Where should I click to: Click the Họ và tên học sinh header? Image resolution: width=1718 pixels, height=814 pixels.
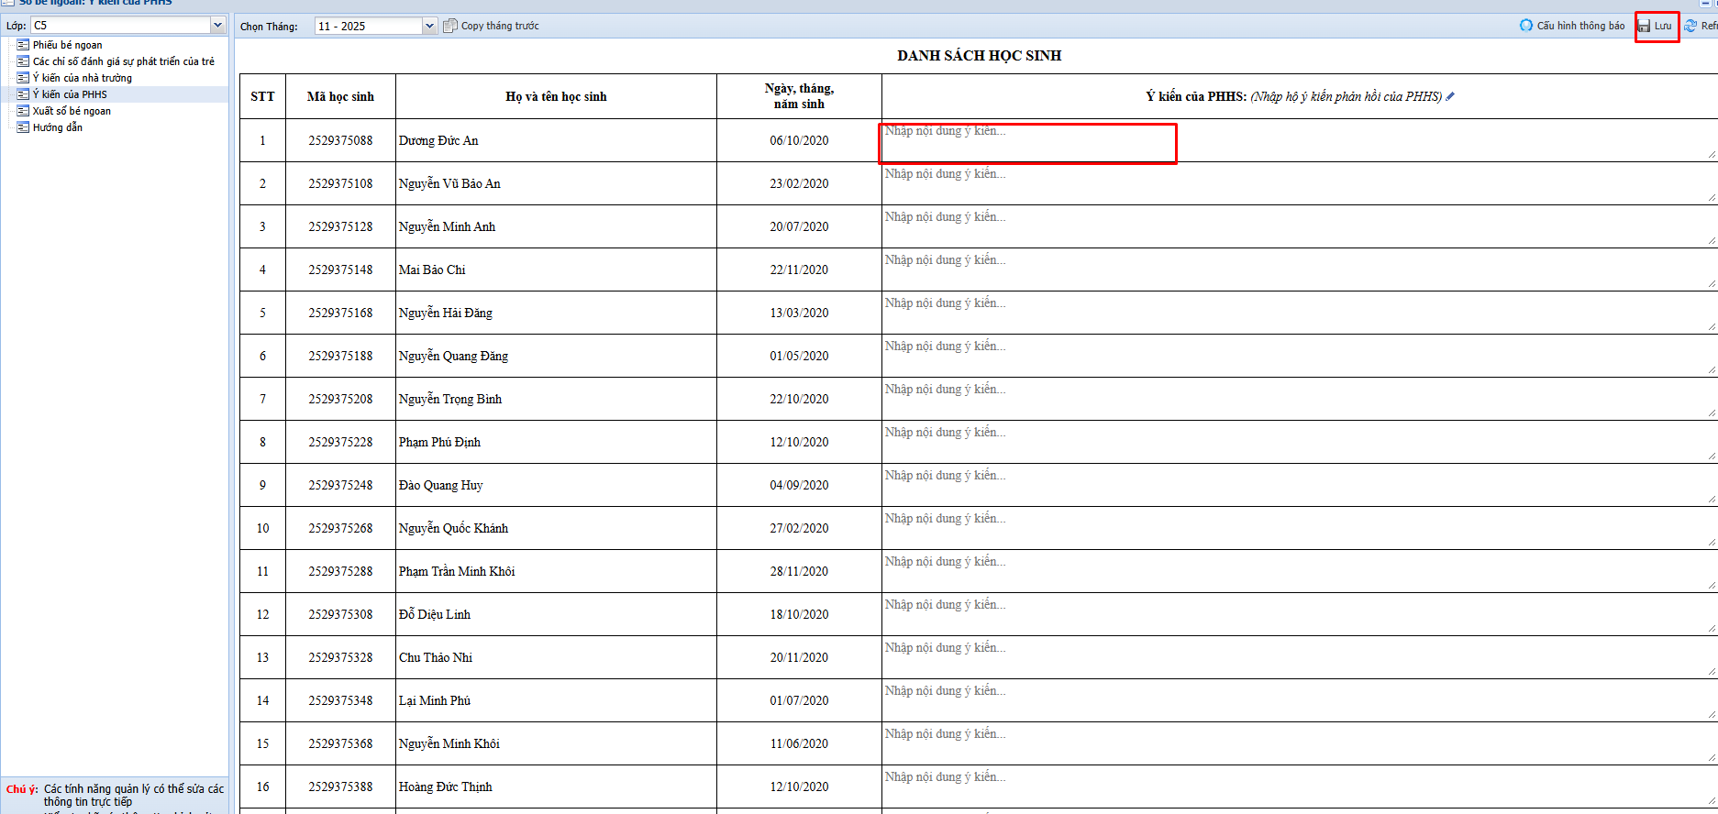click(556, 96)
